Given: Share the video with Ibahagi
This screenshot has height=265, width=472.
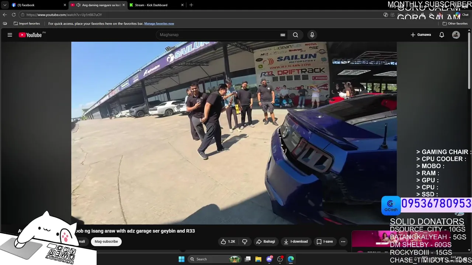Looking at the screenshot, I should click(265, 241).
